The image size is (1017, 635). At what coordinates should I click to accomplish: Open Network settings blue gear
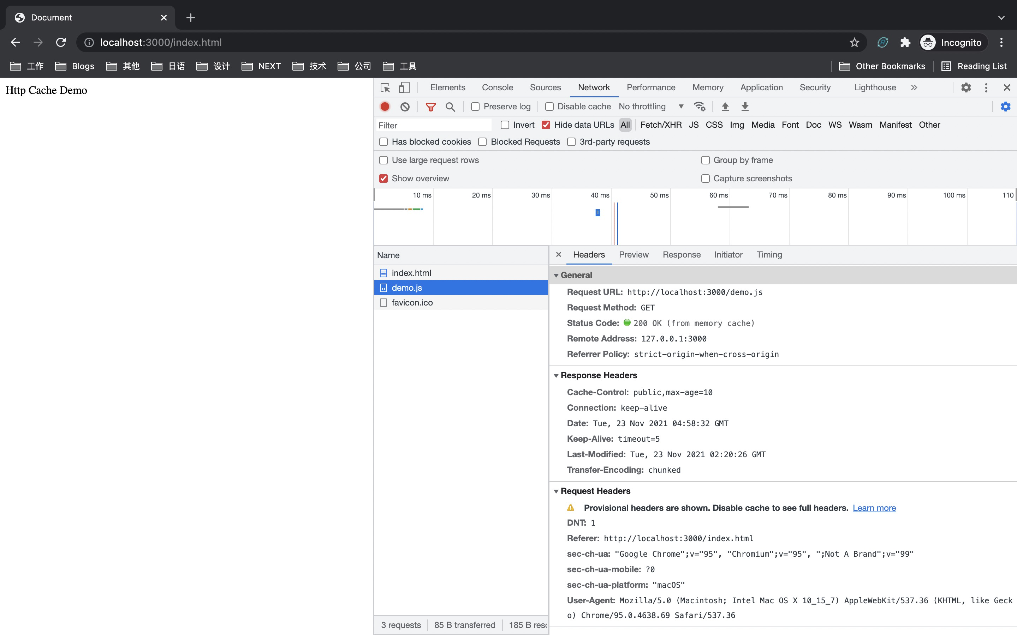click(1005, 107)
